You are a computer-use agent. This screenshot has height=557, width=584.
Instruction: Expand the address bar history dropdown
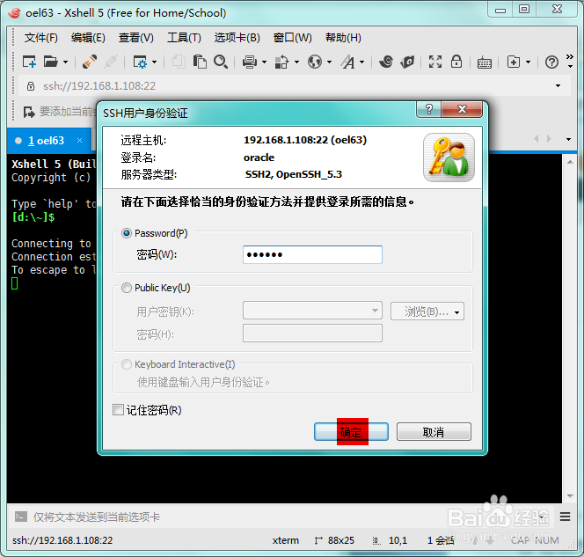point(558,85)
